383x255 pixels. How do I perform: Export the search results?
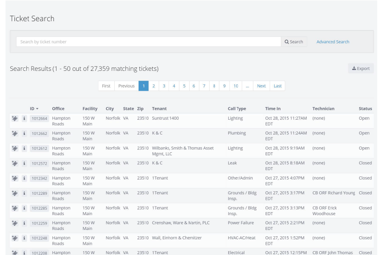(361, 68)
